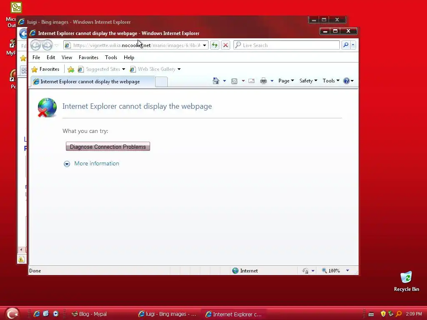Launch the media player Quick Launch icon

(x=56, y=314)
